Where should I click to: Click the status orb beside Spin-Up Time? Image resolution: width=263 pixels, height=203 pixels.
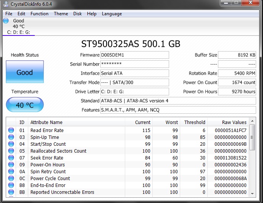(x=11, y=137)
